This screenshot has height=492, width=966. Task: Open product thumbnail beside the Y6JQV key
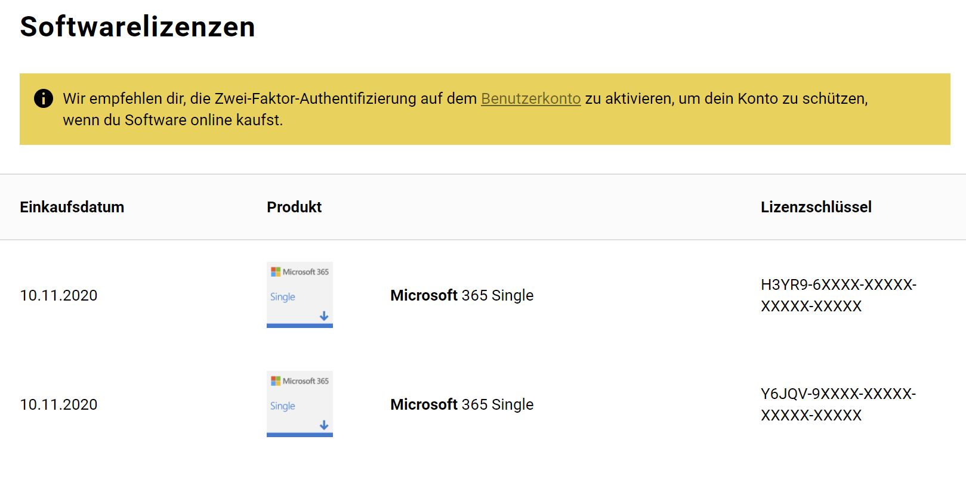pos(300,404)
